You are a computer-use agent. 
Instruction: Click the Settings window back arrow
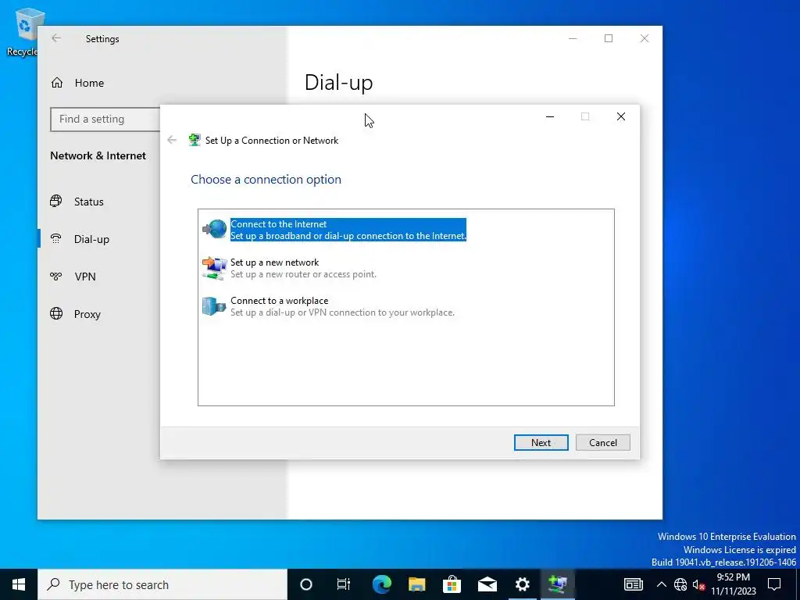point(56,38)
